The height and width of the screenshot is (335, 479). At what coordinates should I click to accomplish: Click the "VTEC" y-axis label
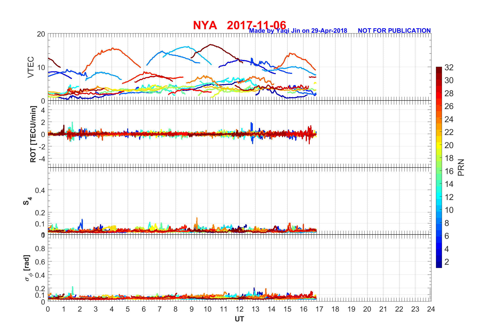click(30, 67)
